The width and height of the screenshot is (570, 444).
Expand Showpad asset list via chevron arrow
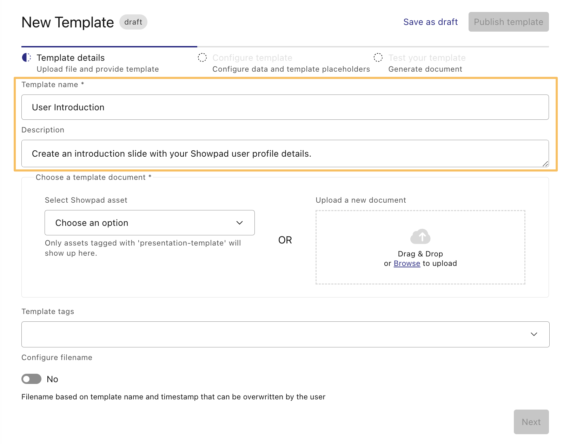240,223
